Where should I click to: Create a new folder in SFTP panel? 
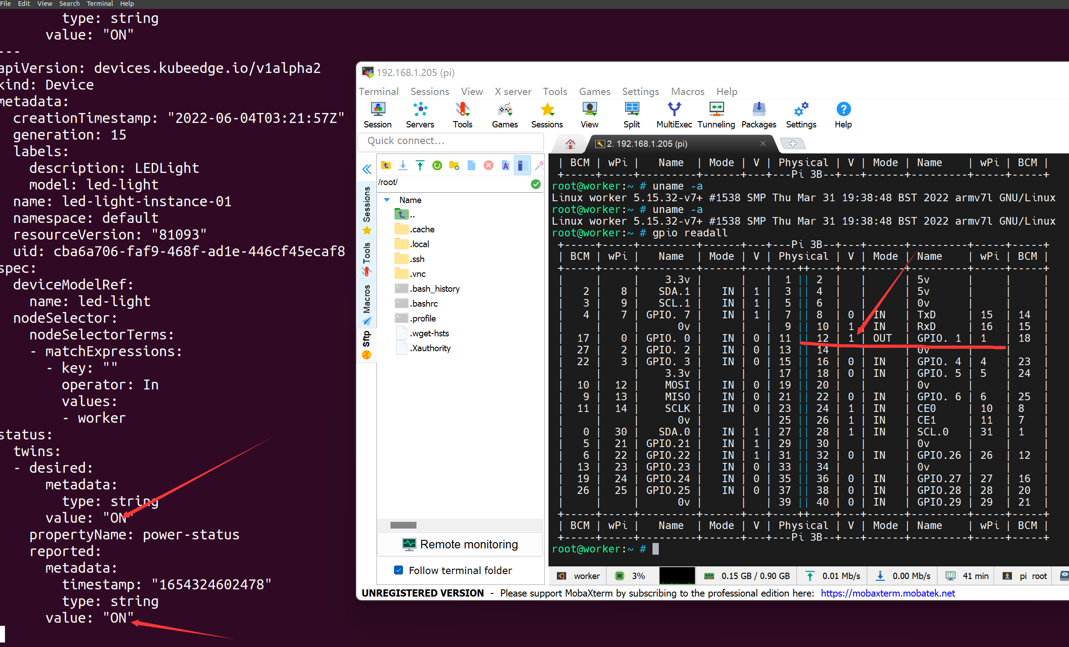(454, 165)
